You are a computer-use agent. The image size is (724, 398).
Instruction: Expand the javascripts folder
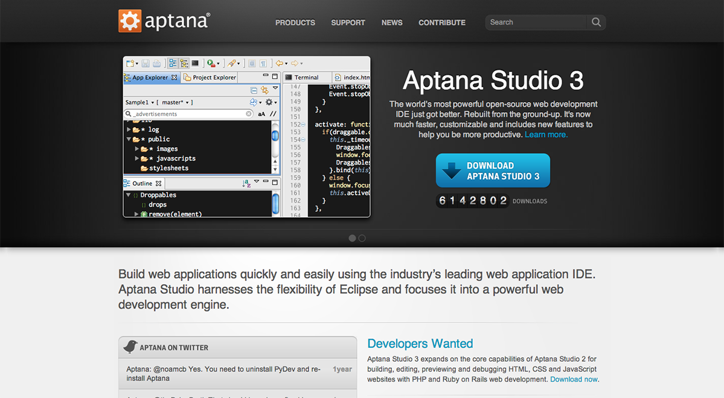pos(136,158)
